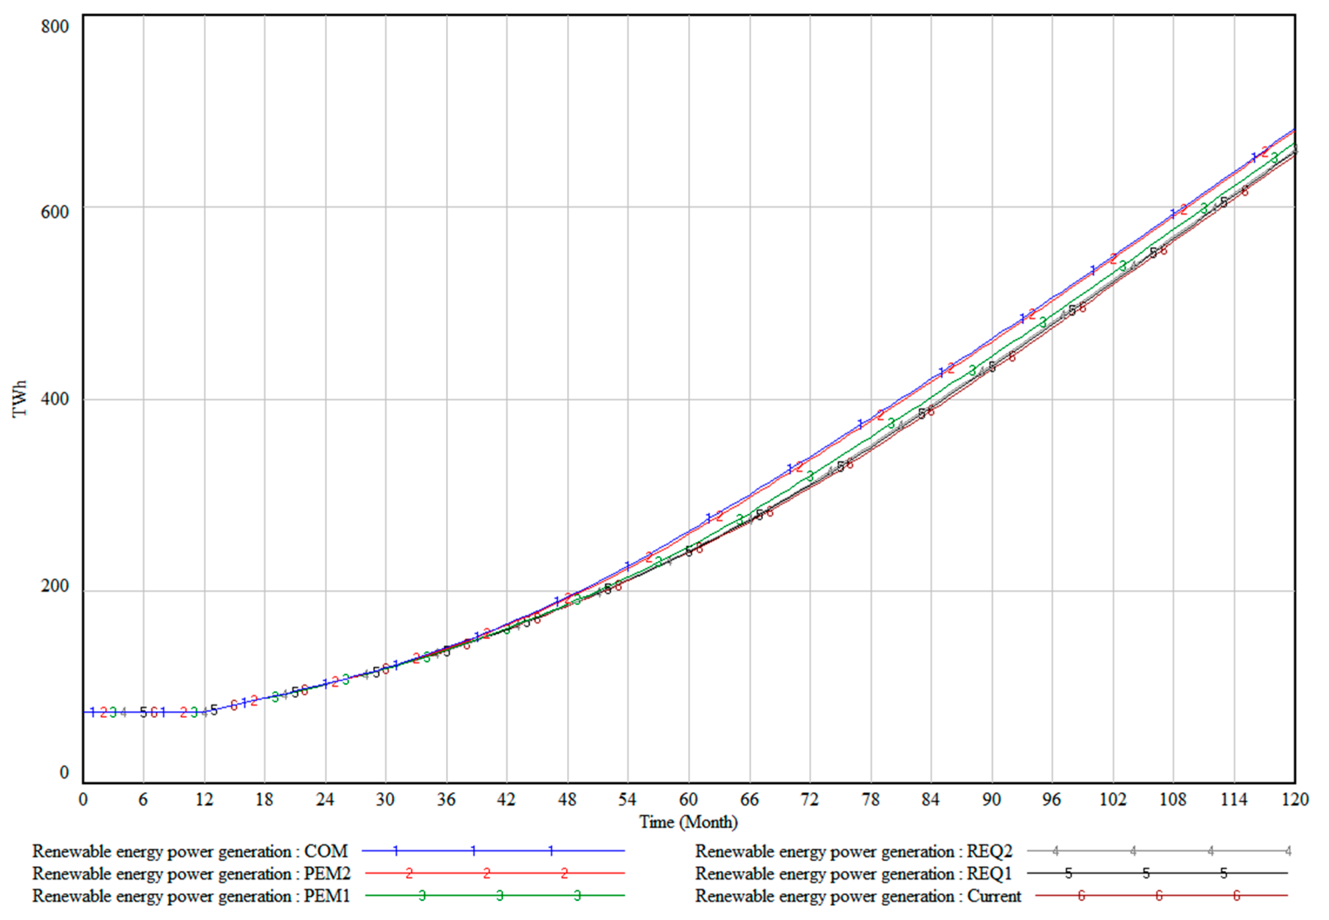1329x920 pixels.
Task: Click the 400 y-axis tick label
Action: click(x=55, y=399)
